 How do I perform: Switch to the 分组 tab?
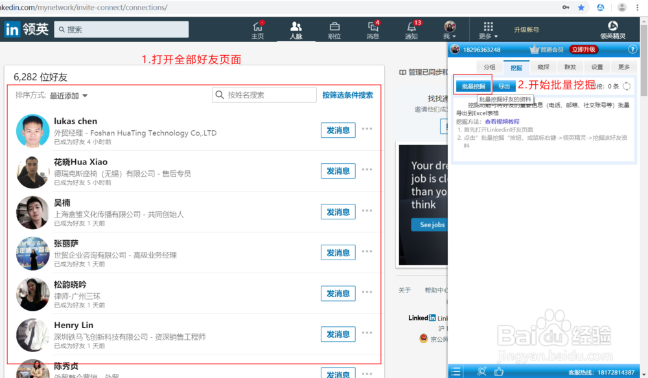click(489, 67)
